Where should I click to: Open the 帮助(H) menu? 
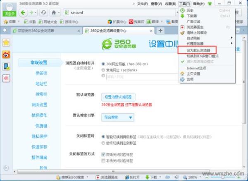coord(199,4)
